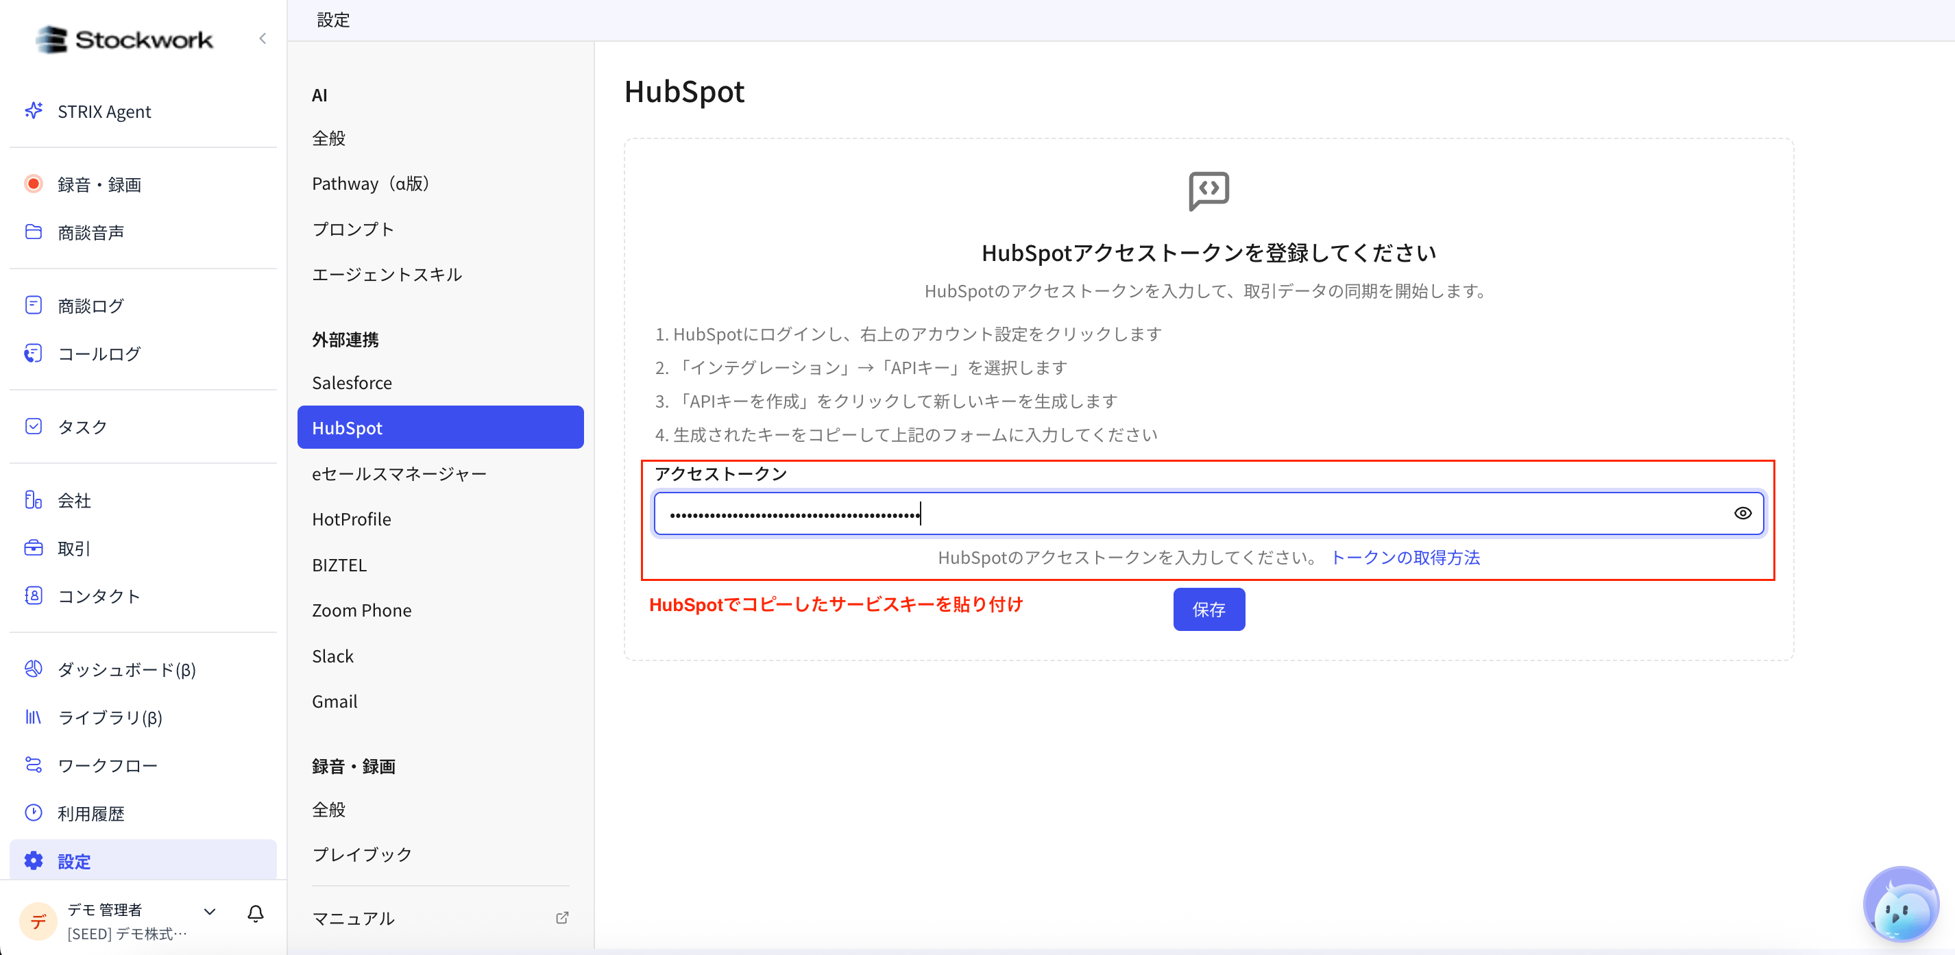Image resolution: width=1955 pixels, height=955 pixels.
Task: Select Salesforce integration
Action: point(352,382)
